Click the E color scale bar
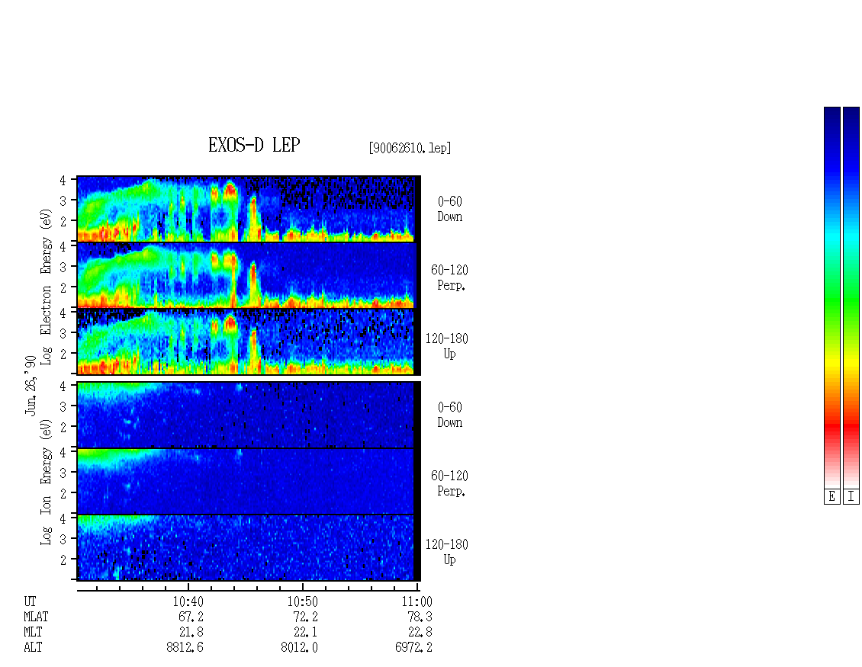The width and height of the screenshot is (862, 667). tap(831, 297)
